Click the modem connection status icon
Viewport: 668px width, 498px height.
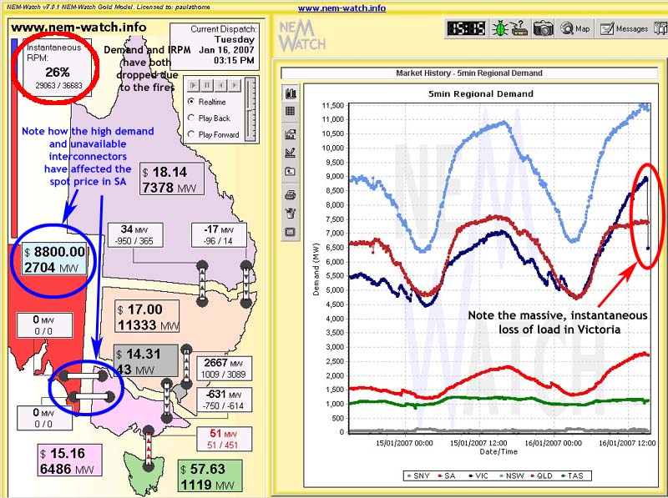pos(519,29)
